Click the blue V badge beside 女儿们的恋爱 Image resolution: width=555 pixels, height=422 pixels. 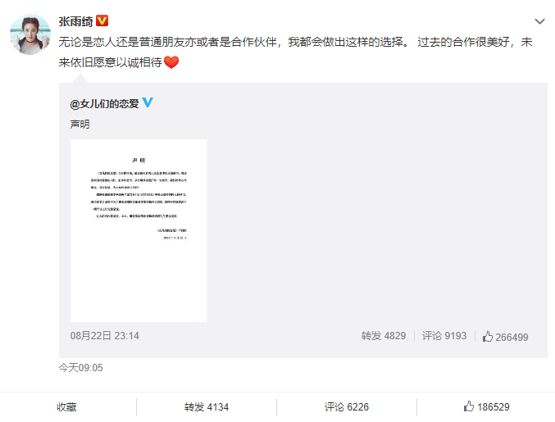(x=148, y=102)
